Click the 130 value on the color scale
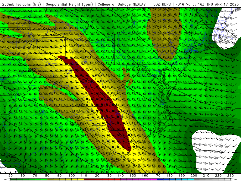241x181 pixels. click(108, 176)
